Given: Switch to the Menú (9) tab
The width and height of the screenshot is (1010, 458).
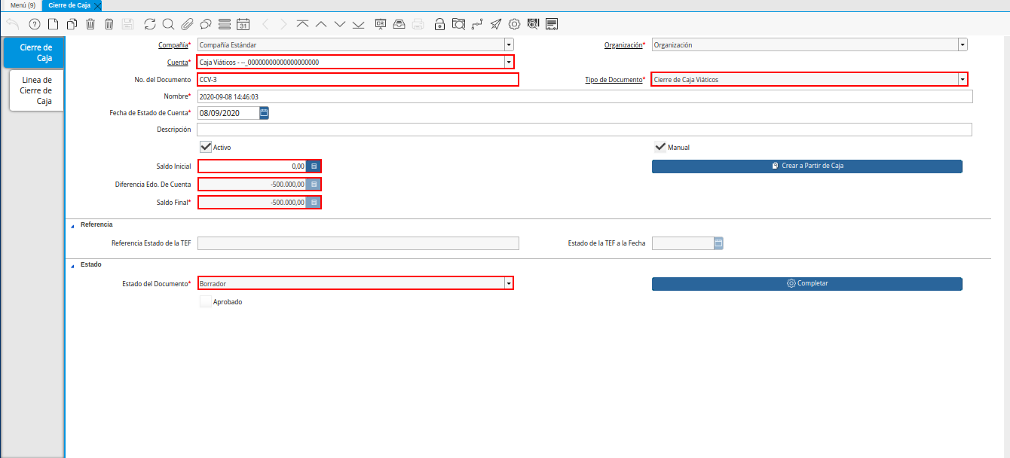Looking at the screenshot, I should coord(23,5).
